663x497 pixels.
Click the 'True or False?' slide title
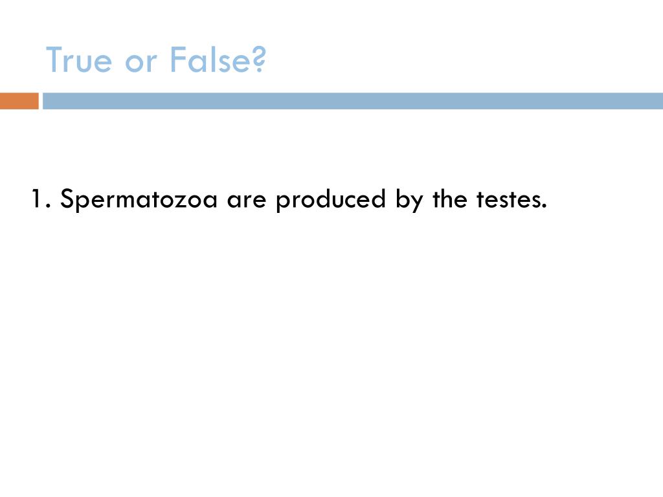[156, 60]
